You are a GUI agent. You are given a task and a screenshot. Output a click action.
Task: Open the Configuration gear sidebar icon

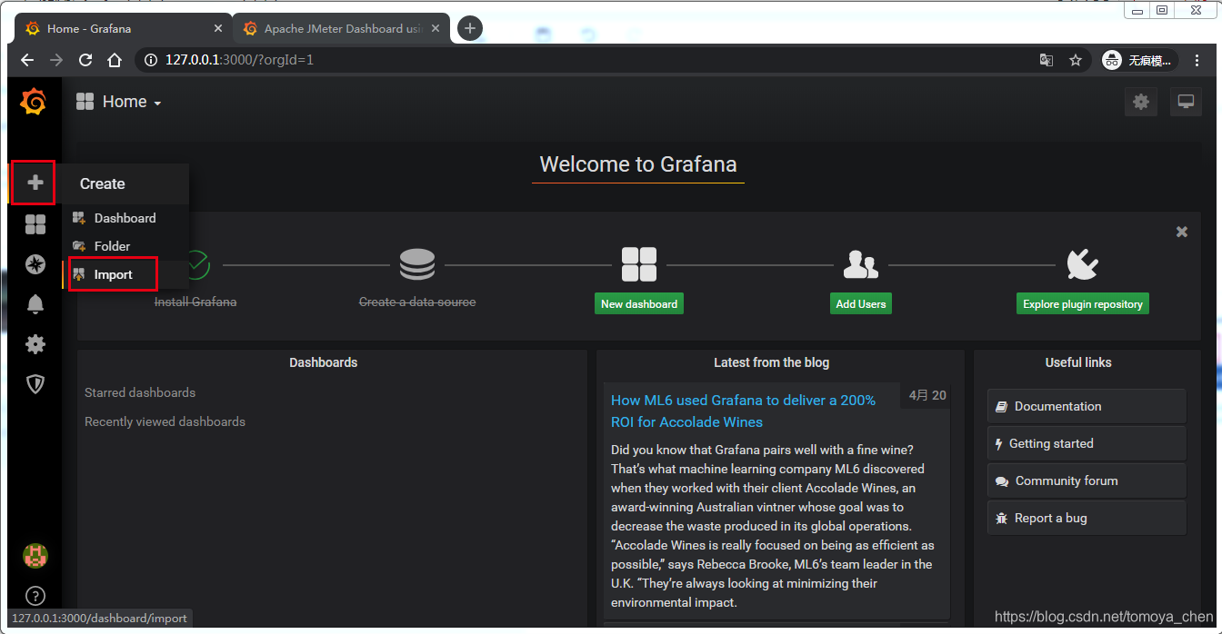click(35, 344)
